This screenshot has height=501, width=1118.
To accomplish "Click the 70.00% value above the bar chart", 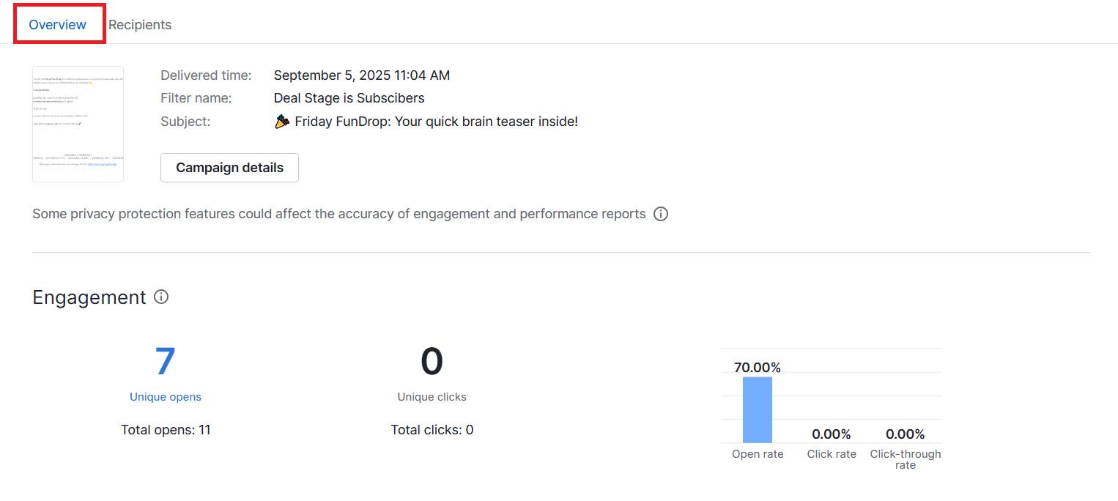I will point(756,367).
